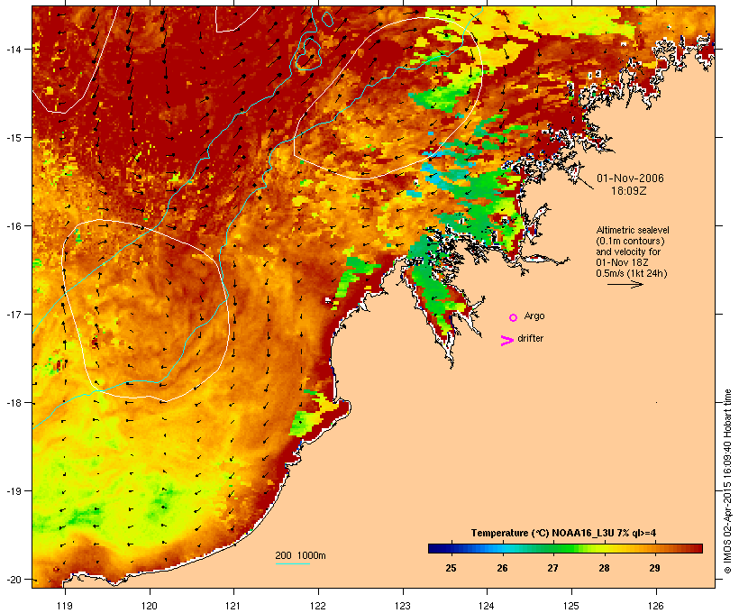Click longitude axis label 119
Image resolution: width=739 pixels, height=613 pixels.
(65, 606)
